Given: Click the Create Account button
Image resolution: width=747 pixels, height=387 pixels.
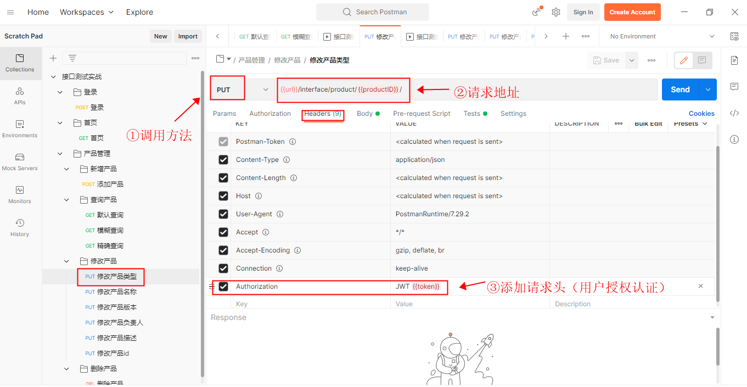Looking at the screenshot, I should 632,12.
